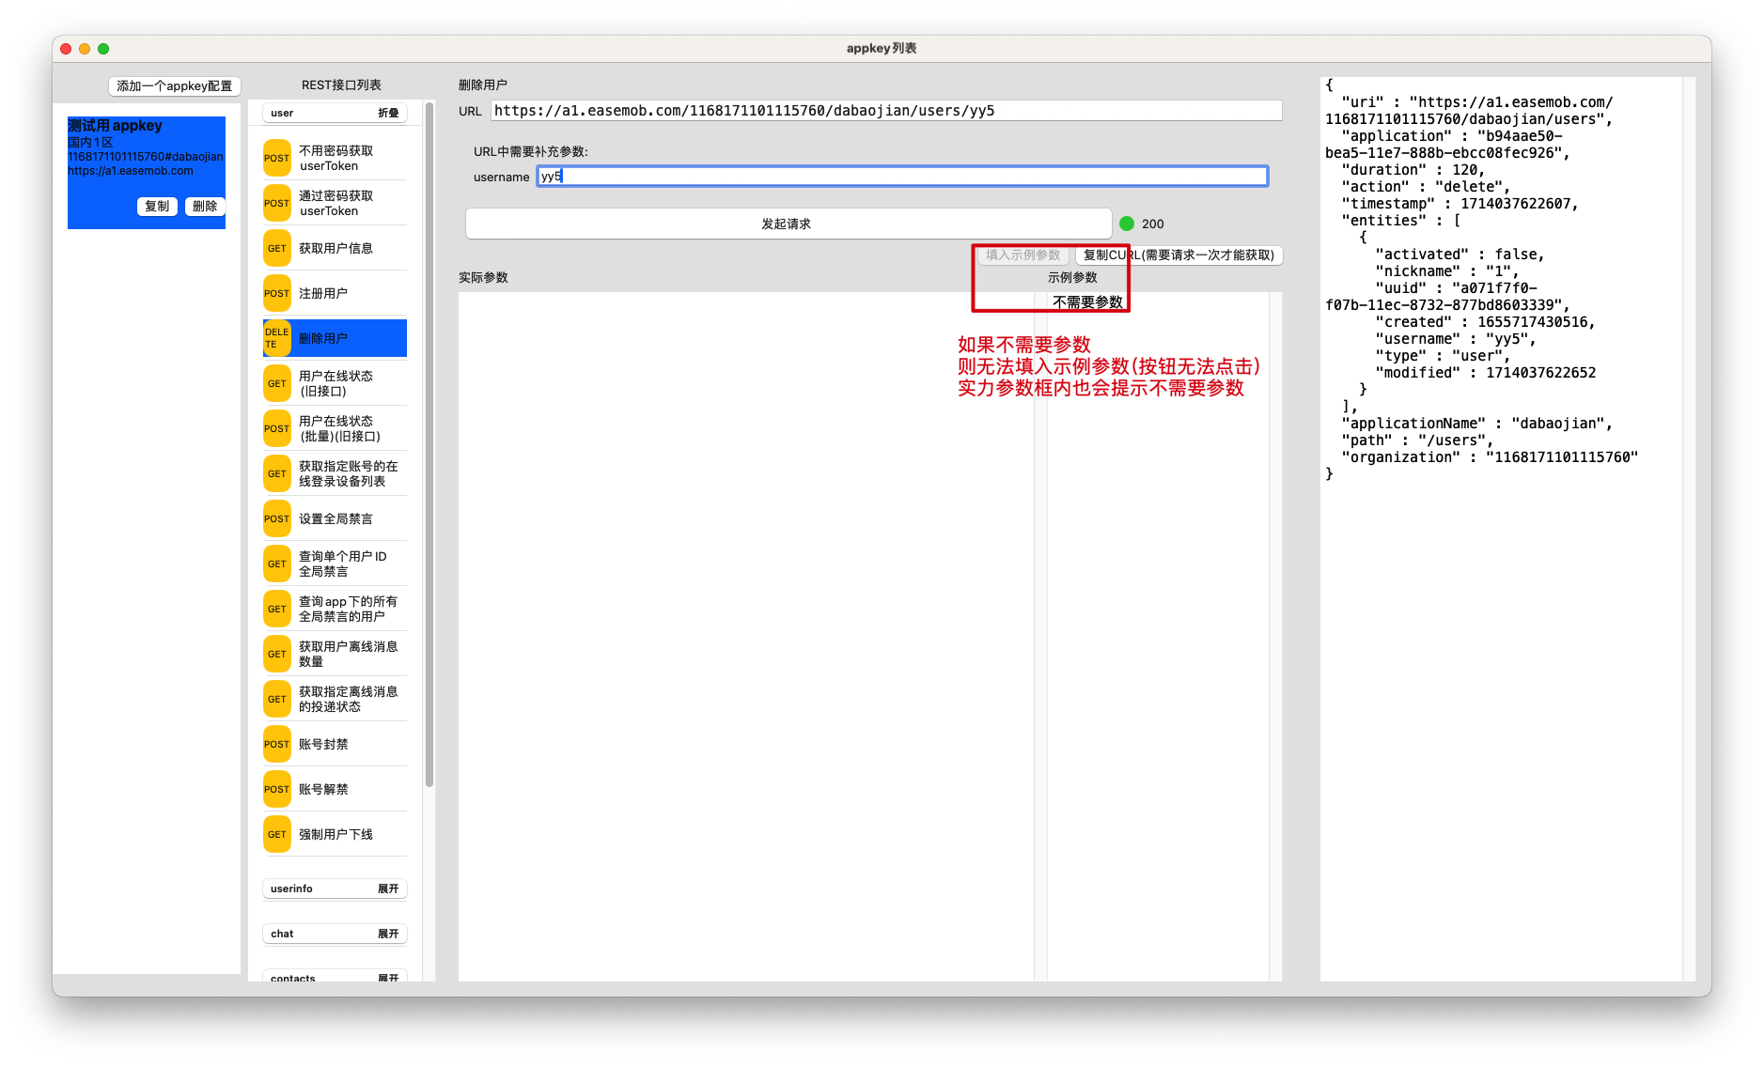1764x1066 pixels.
Task: Focus the username input field
Action: [x=902, y=176]
